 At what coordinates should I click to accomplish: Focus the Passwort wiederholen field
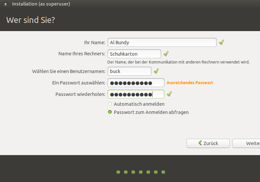tap(136, 94)
